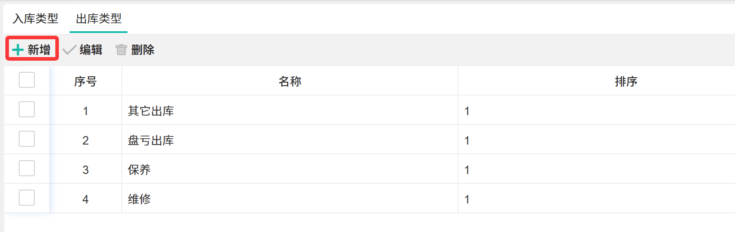Viewport: 735px width, 232px height.
Task: Open the 出库类型 tab
Action: point(99,19)
